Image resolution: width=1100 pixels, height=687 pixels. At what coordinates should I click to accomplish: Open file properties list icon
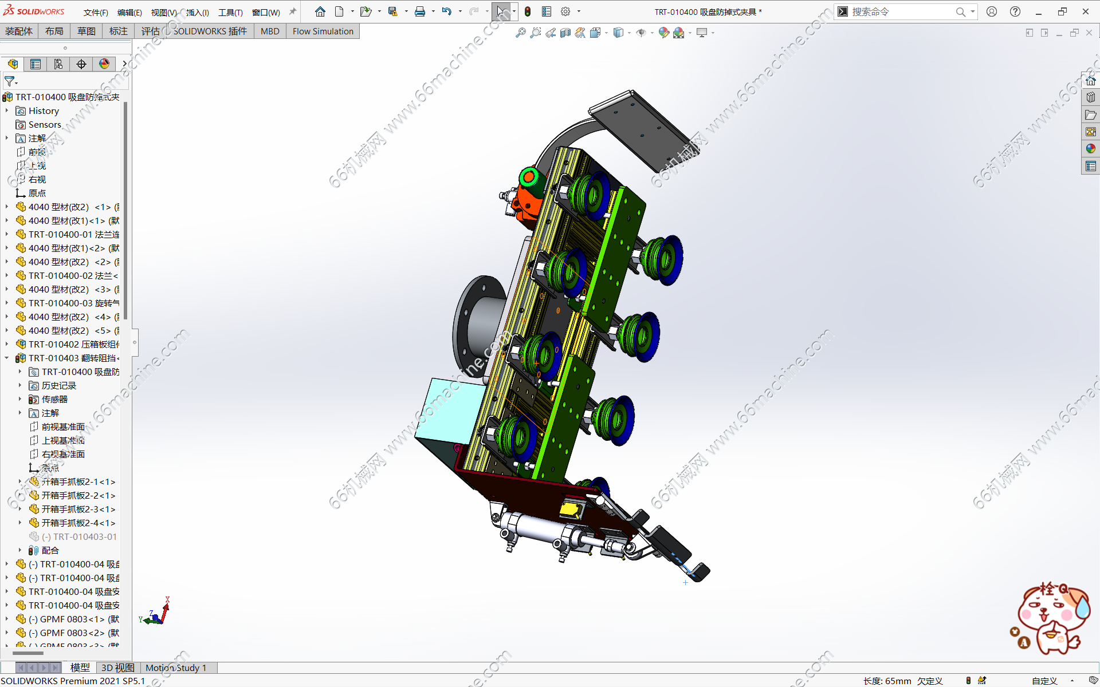coord(547,11)
